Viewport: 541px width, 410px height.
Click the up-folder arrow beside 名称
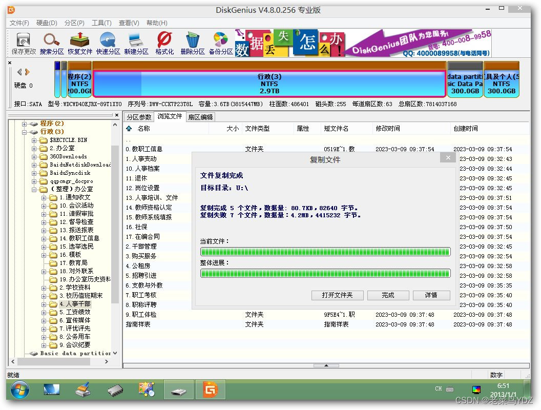tap(129, 129)
